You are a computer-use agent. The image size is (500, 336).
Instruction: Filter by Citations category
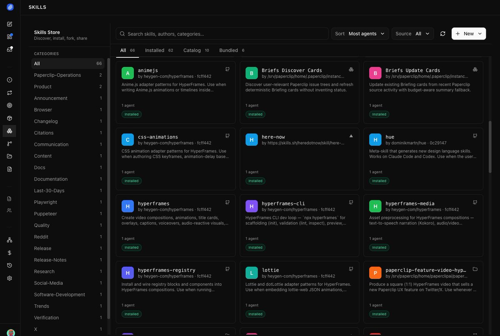point(68,133)
